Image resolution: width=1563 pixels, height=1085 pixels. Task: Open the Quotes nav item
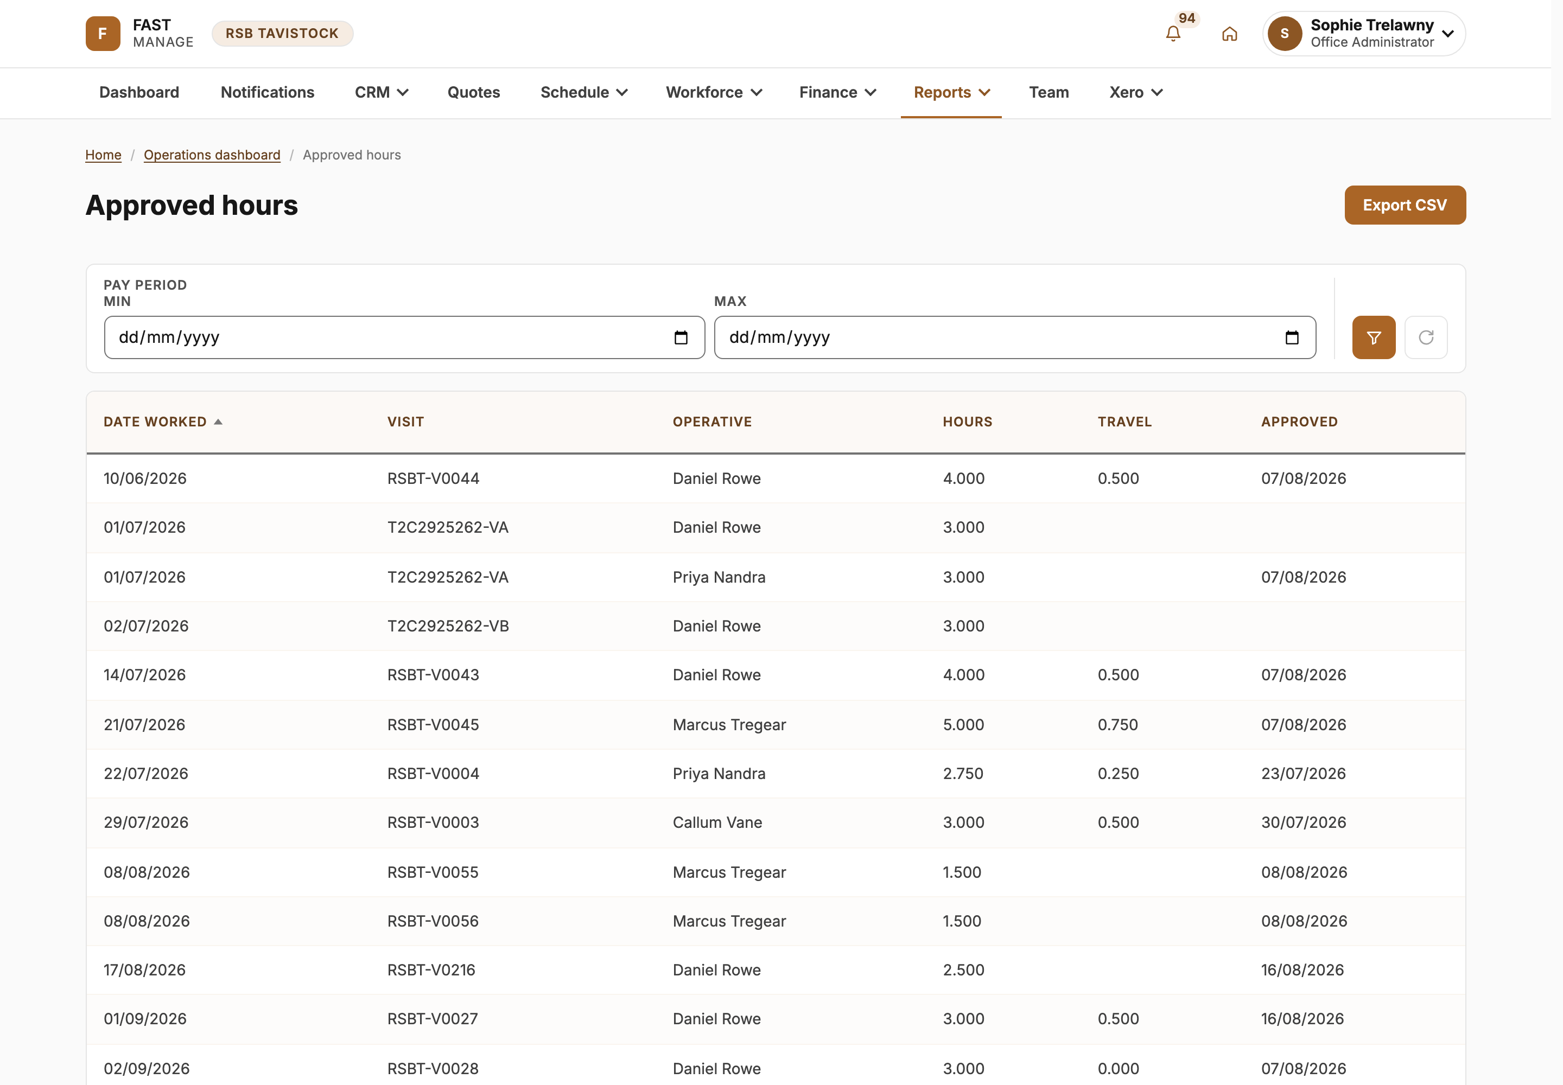[x=473, y=92]
